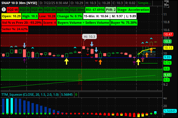Click the SQZ-4h label
Screen dimensions: 178x118
point(37,10)
